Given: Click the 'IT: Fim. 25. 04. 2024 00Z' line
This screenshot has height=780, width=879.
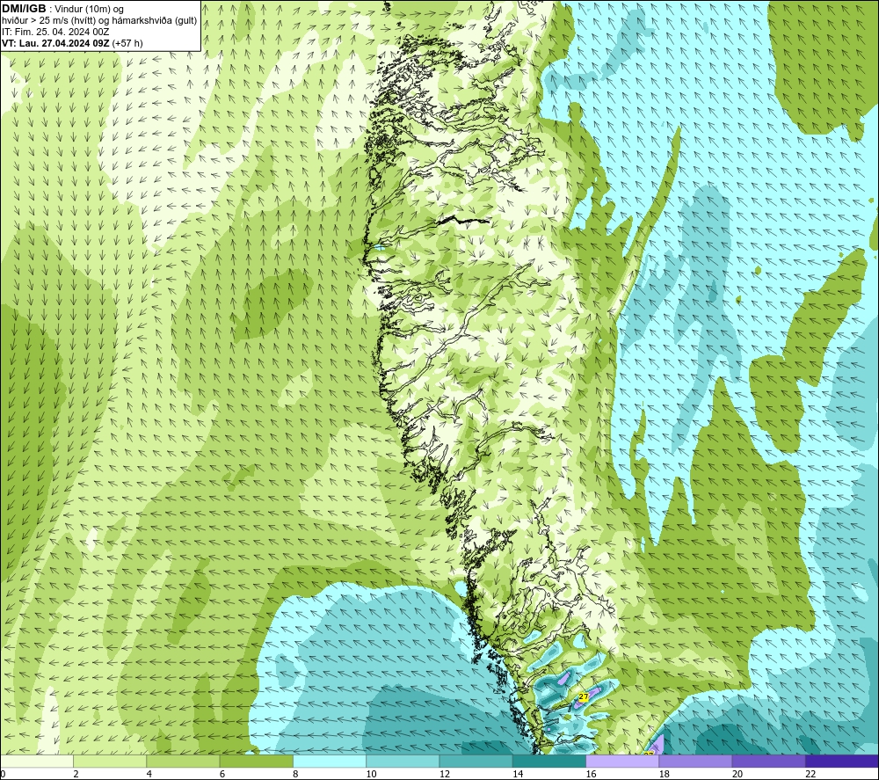Looking at the screenshot, I should (55, 32).
